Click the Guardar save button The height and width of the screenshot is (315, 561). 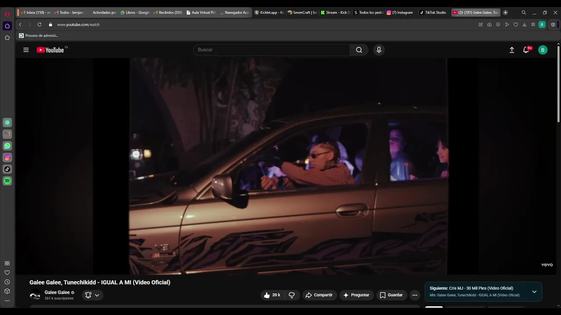point(391,295)
